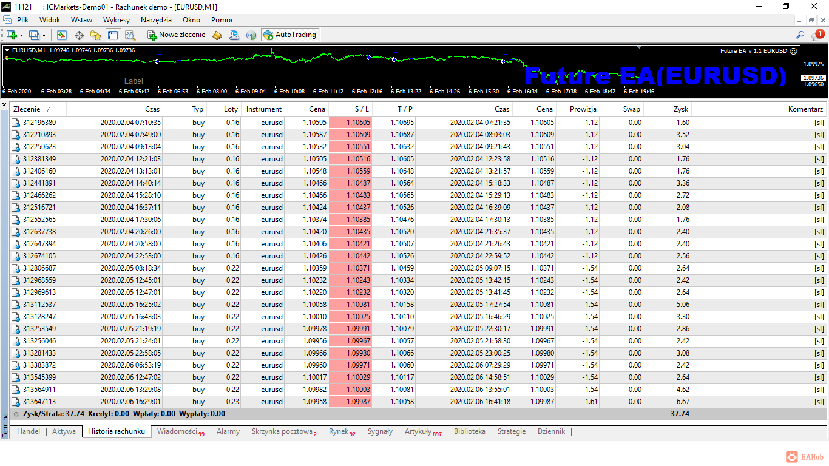Select order row 312196380
Screen dimensions: 829x466
coord(39,123)
